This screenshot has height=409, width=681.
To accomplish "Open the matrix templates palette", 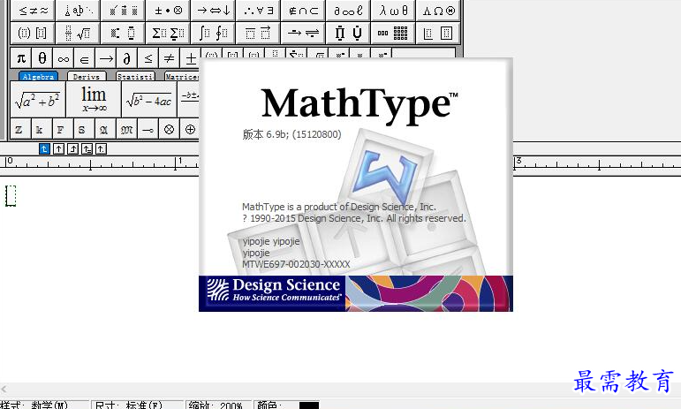I will tap(393, 33).
